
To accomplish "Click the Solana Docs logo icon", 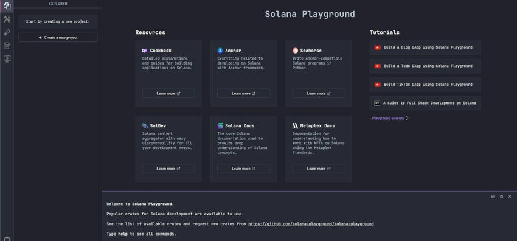I will tap(220, 125).
